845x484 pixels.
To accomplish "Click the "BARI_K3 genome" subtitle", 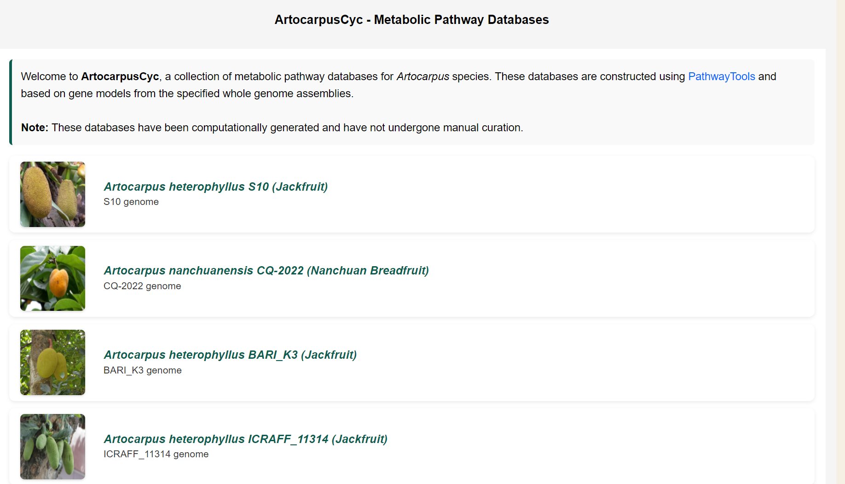I will pos(143,370).
